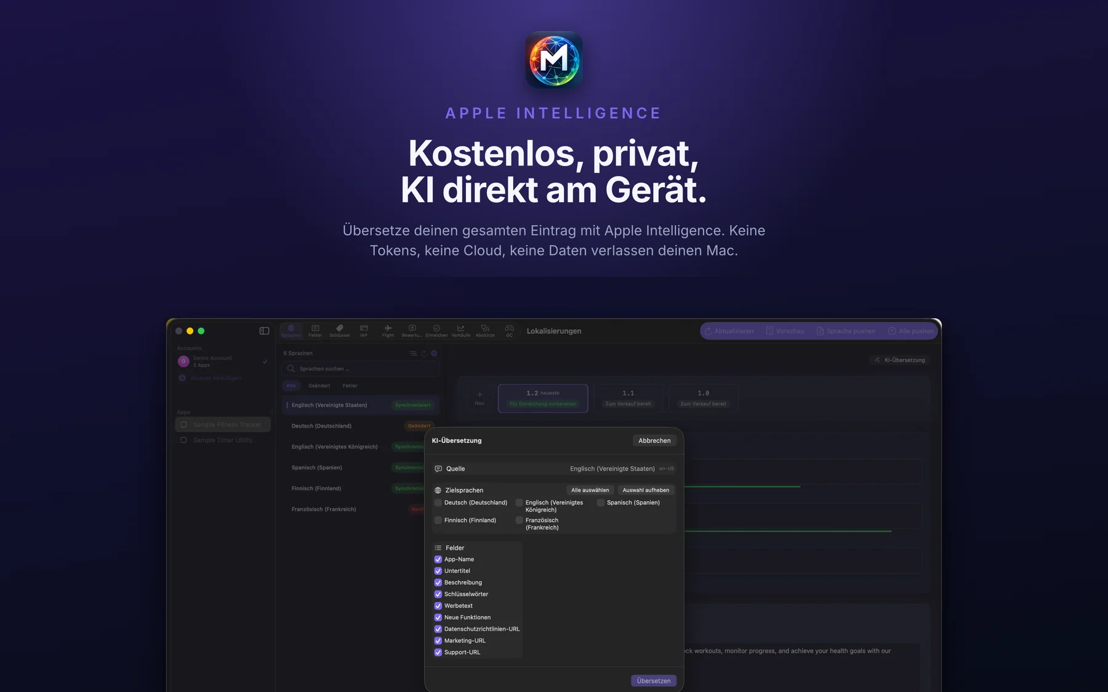Uncheck the Support-URL field checkbox
This screenshot has width=1108, height=692.
point(438,653)
